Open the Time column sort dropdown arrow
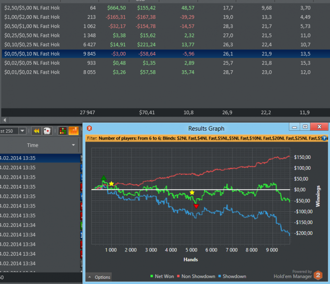The height and width of the screenshot is (284, 330). (74, 145)
